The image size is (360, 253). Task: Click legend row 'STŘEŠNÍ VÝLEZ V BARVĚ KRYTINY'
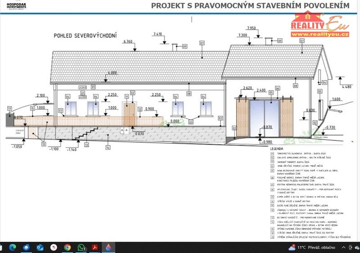(x=290, y=201)
